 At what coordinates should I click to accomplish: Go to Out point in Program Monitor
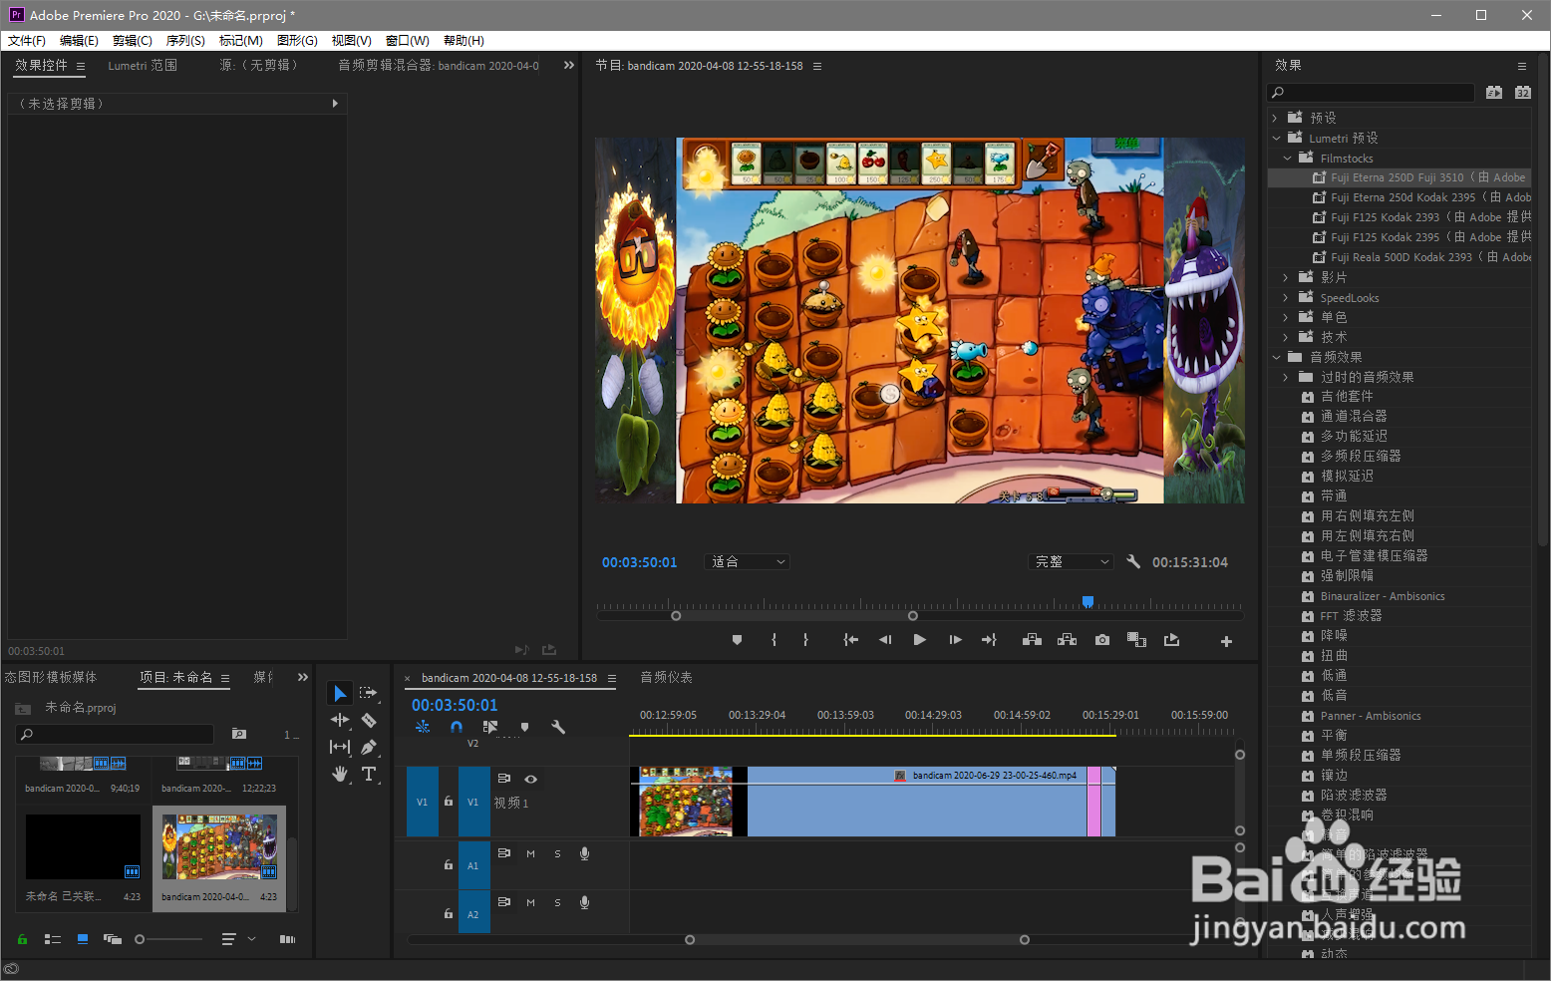989,640
